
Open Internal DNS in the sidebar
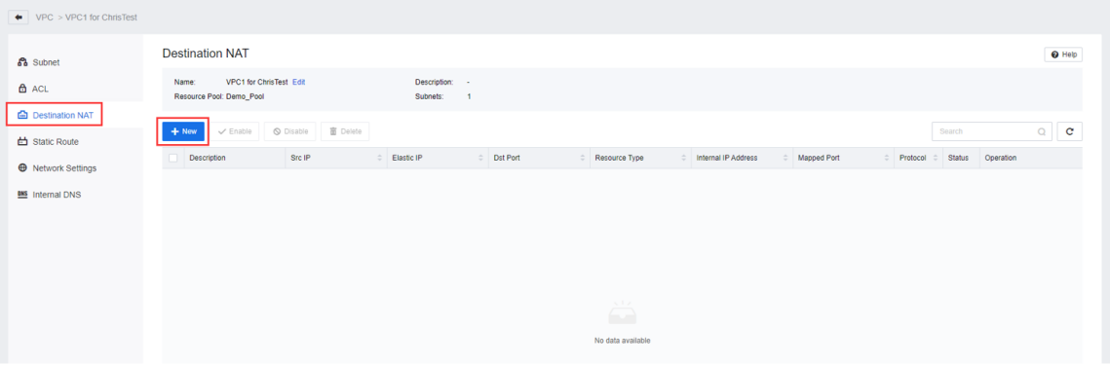coord(57,195)
